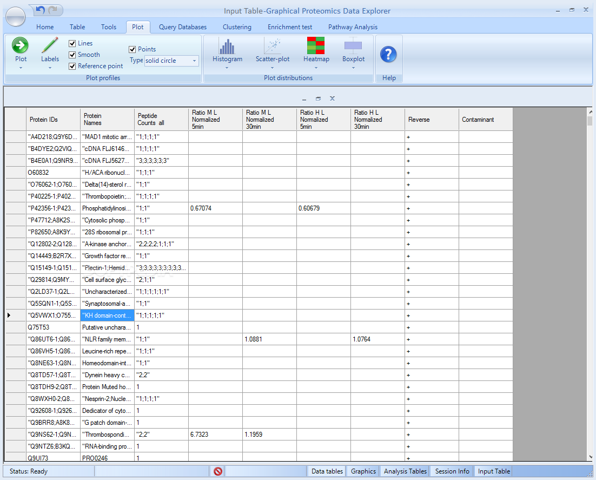Click the cell with value 0.67074
Screen dimensions: 596x480
215,208
